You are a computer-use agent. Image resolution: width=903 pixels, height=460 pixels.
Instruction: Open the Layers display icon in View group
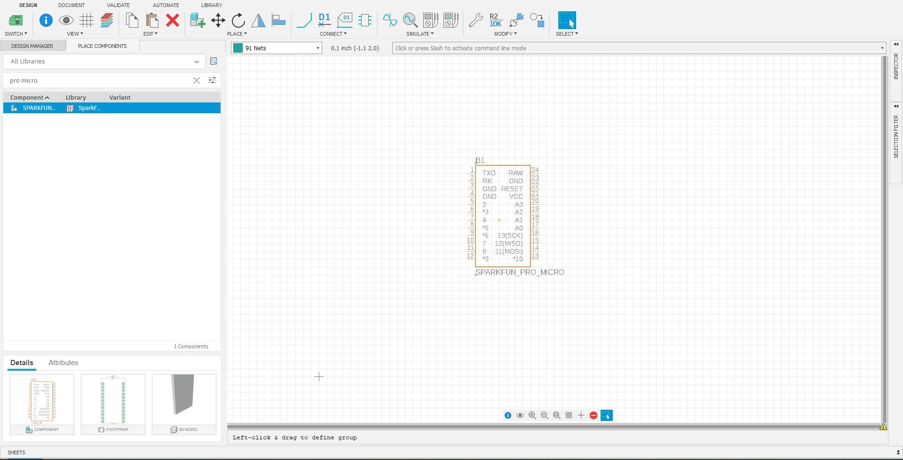coord(107,21)
